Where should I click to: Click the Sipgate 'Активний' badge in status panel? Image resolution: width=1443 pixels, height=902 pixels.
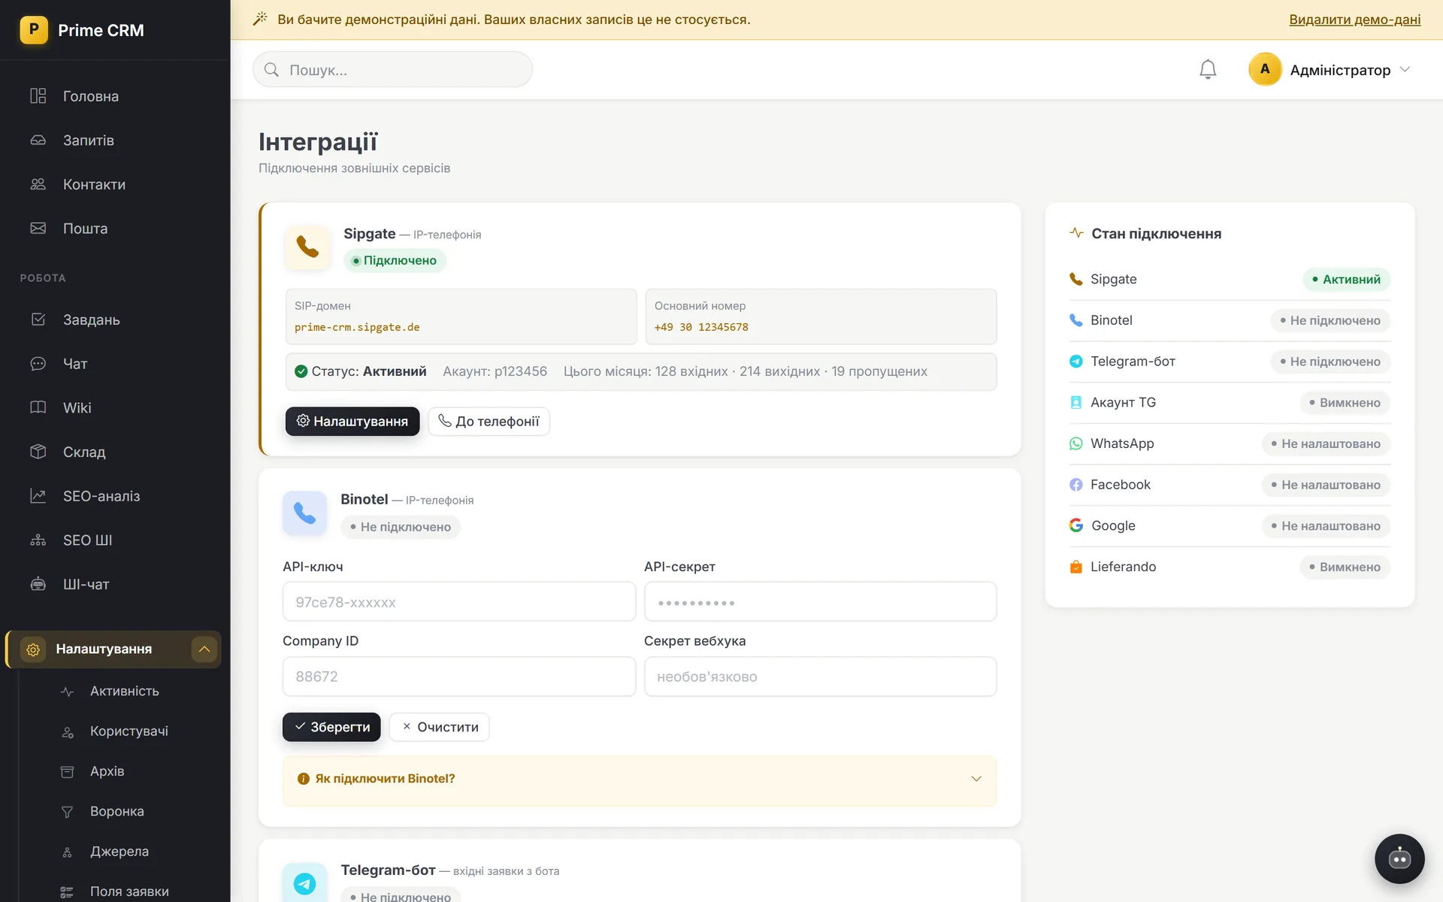(1347, 280)
